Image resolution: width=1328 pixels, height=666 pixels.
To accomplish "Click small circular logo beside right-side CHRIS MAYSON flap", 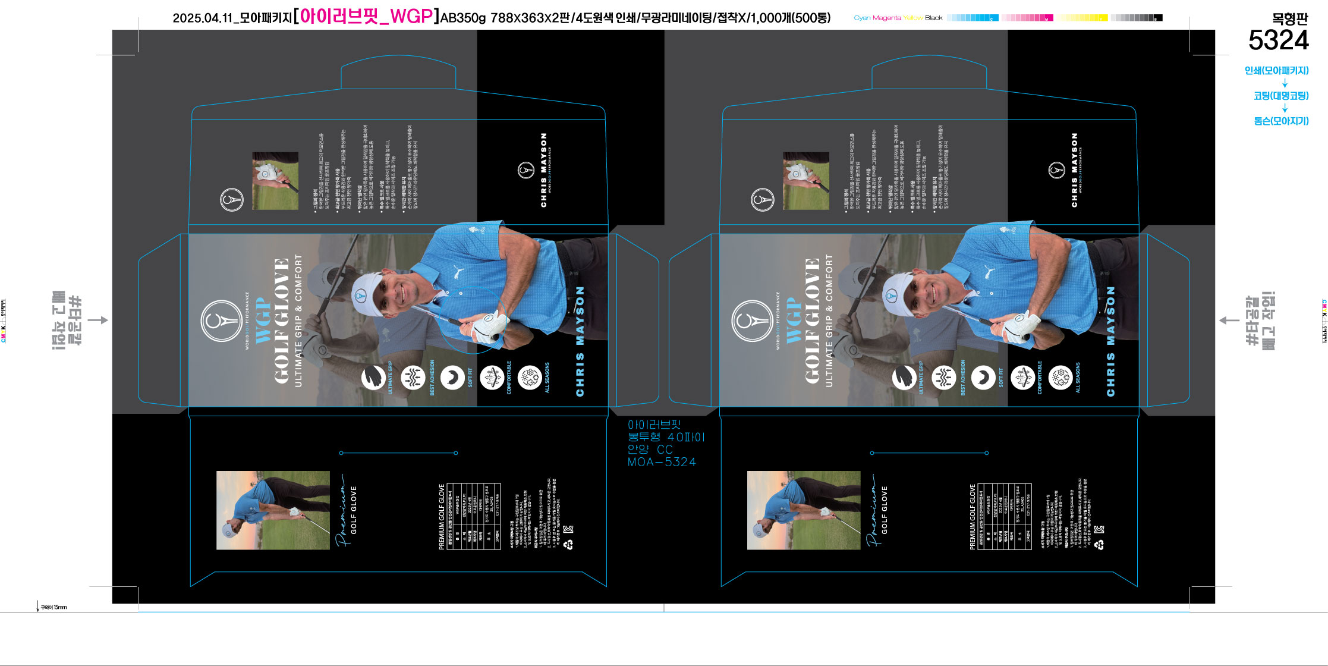I will click(x=1056, y=170).
